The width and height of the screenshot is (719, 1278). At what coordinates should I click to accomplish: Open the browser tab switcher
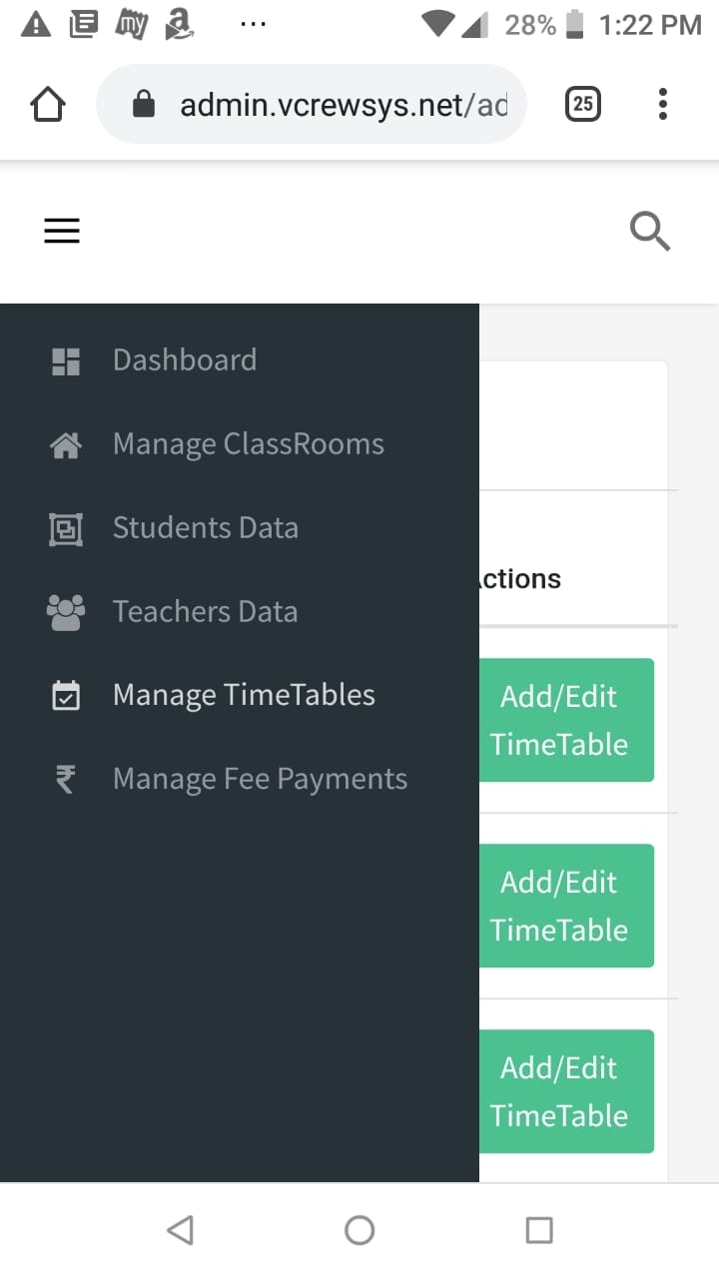[583, 104]
